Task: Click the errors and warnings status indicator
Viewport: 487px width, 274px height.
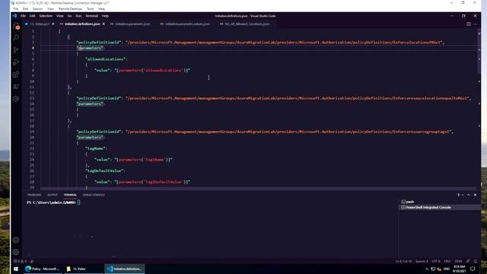Action: 20,261
